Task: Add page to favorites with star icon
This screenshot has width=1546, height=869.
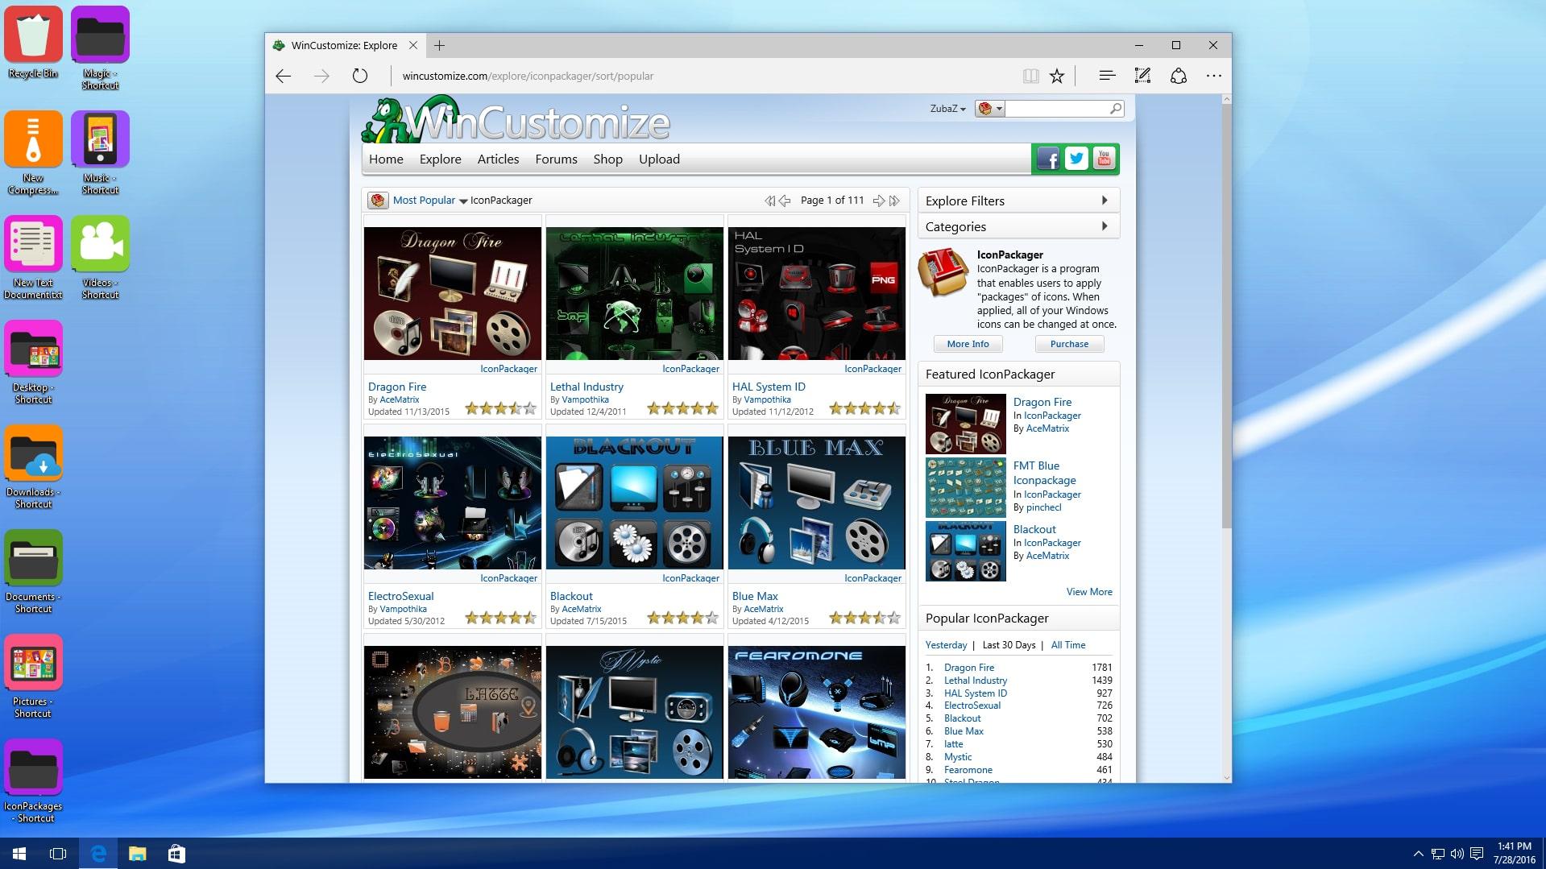Action: [x=1056, y=76]
